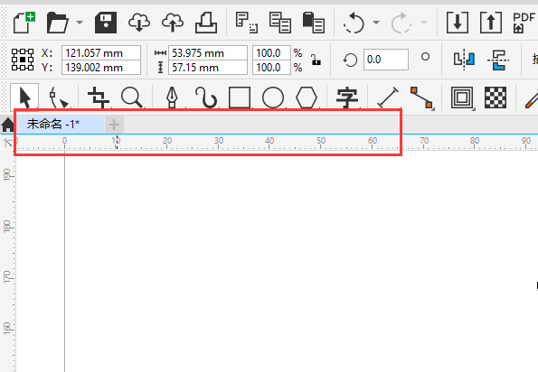Select the Crop tool

click(99, 98)
